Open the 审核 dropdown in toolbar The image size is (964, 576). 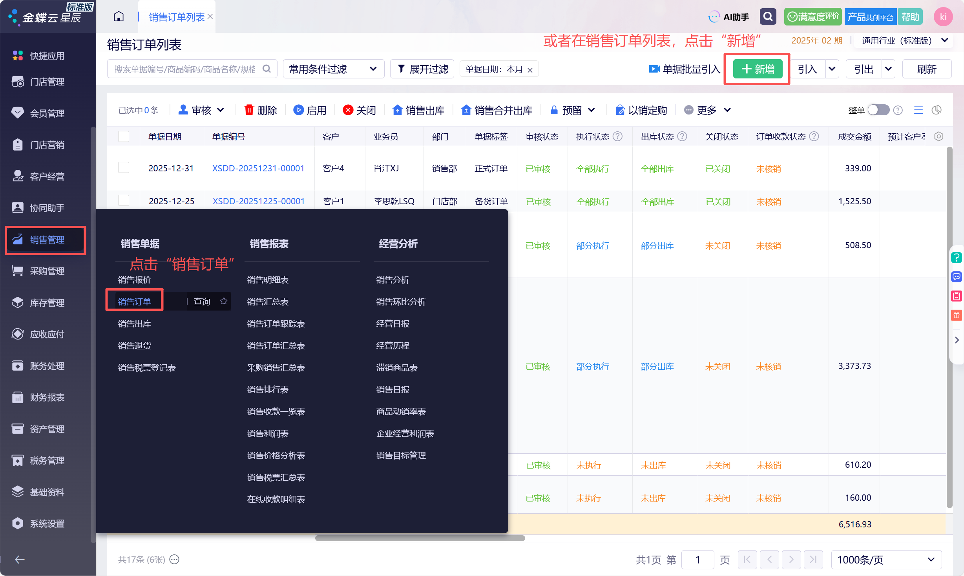click(201, 110)
